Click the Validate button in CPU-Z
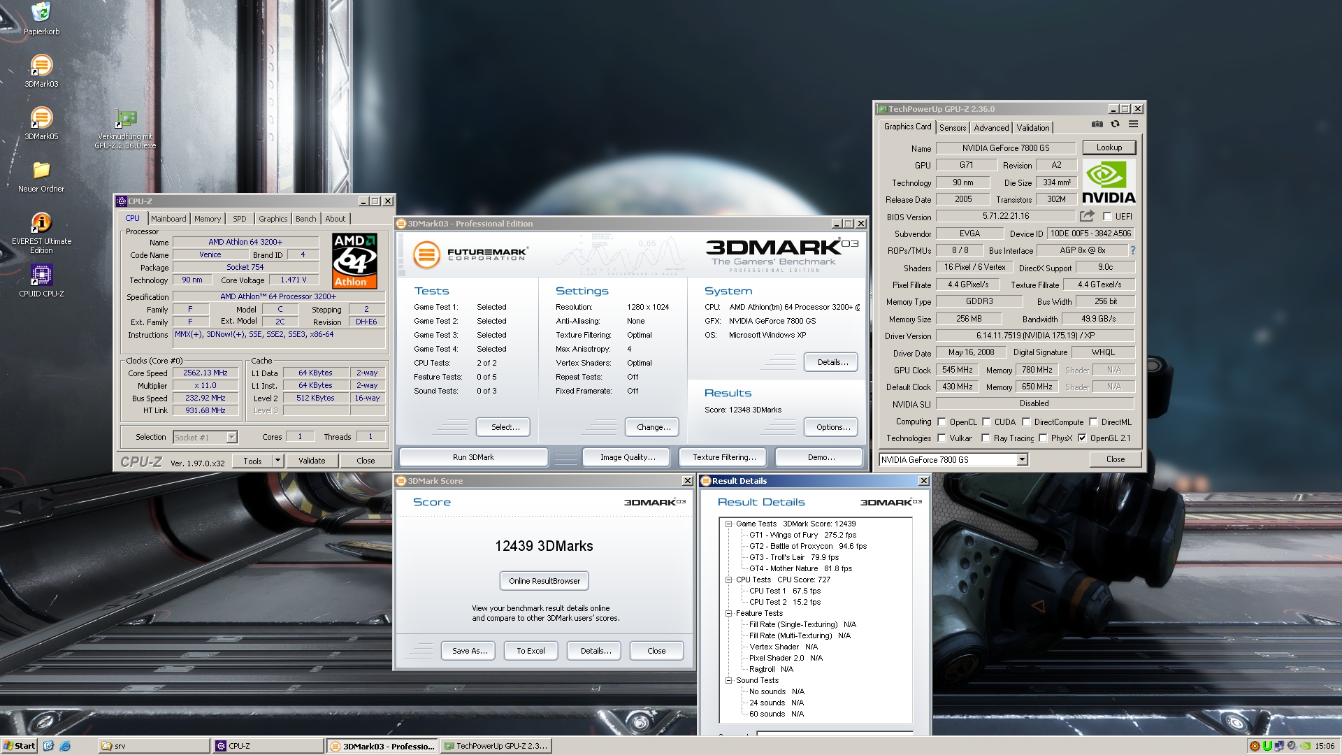 pyautogui.click(x=312, y=461)
